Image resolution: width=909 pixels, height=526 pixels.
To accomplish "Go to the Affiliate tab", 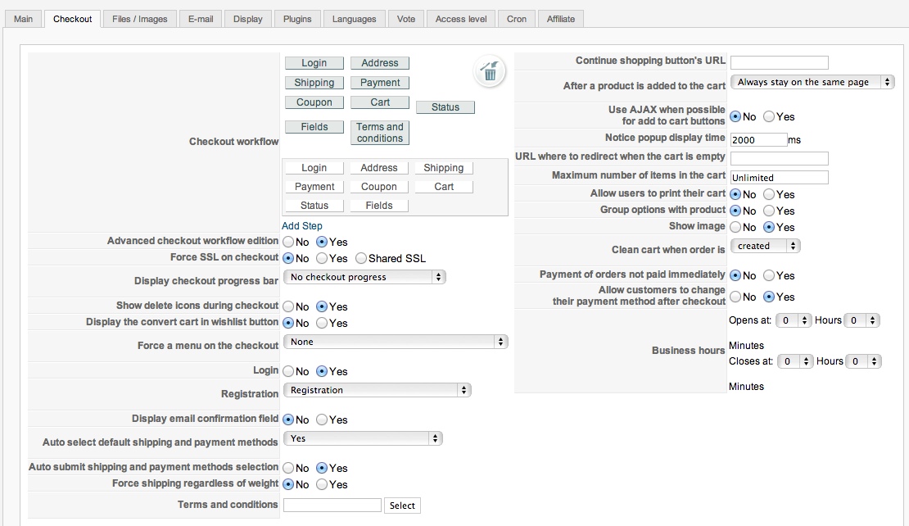I will coord(561,19).
